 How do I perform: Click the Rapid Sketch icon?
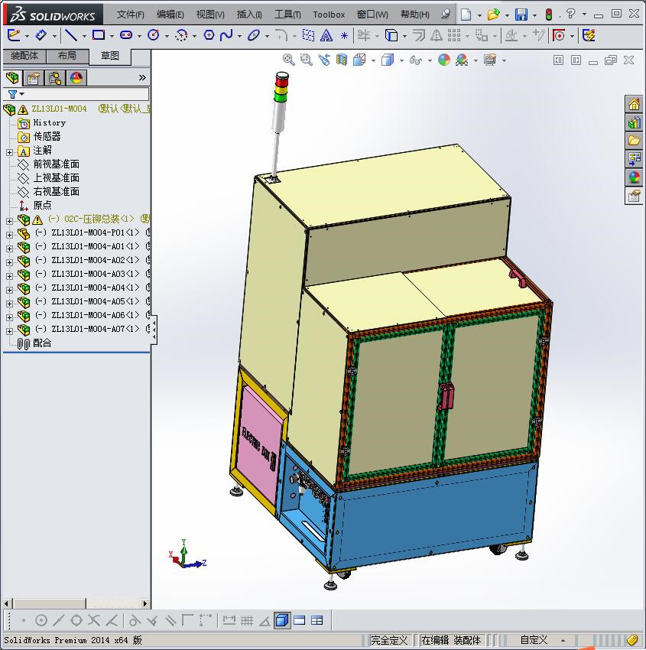589,36
